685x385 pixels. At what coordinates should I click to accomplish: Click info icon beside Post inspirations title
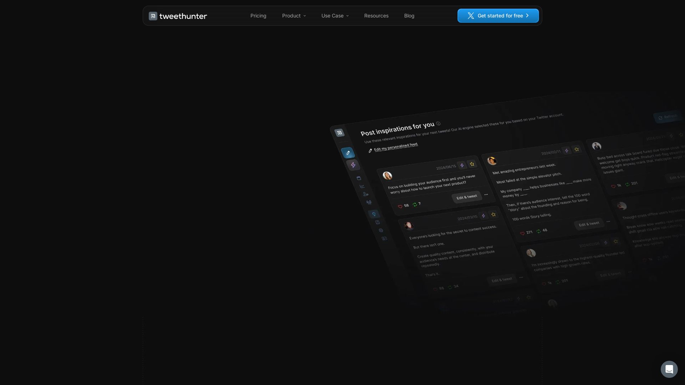[438, 124]
